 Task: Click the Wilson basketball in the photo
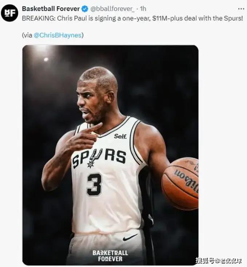(180, 183)
